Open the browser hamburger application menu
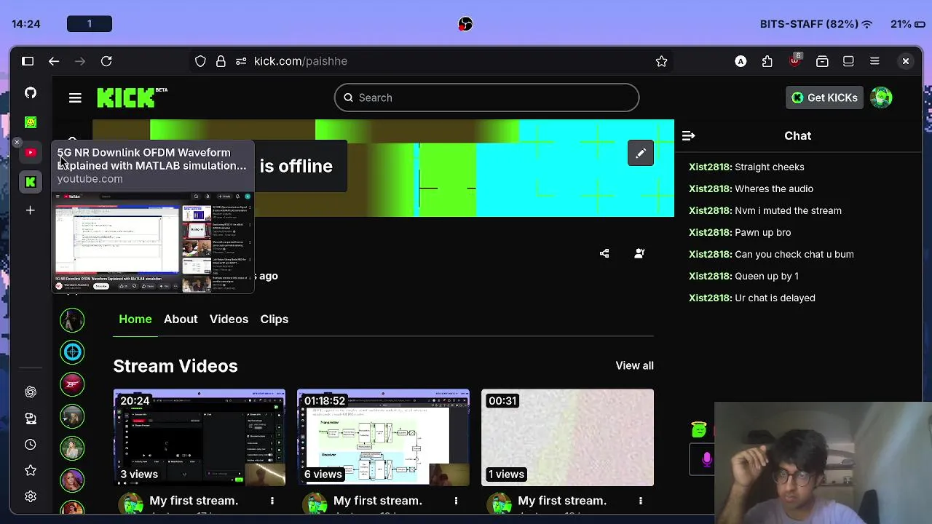932x524 pixels. (874, 61)
